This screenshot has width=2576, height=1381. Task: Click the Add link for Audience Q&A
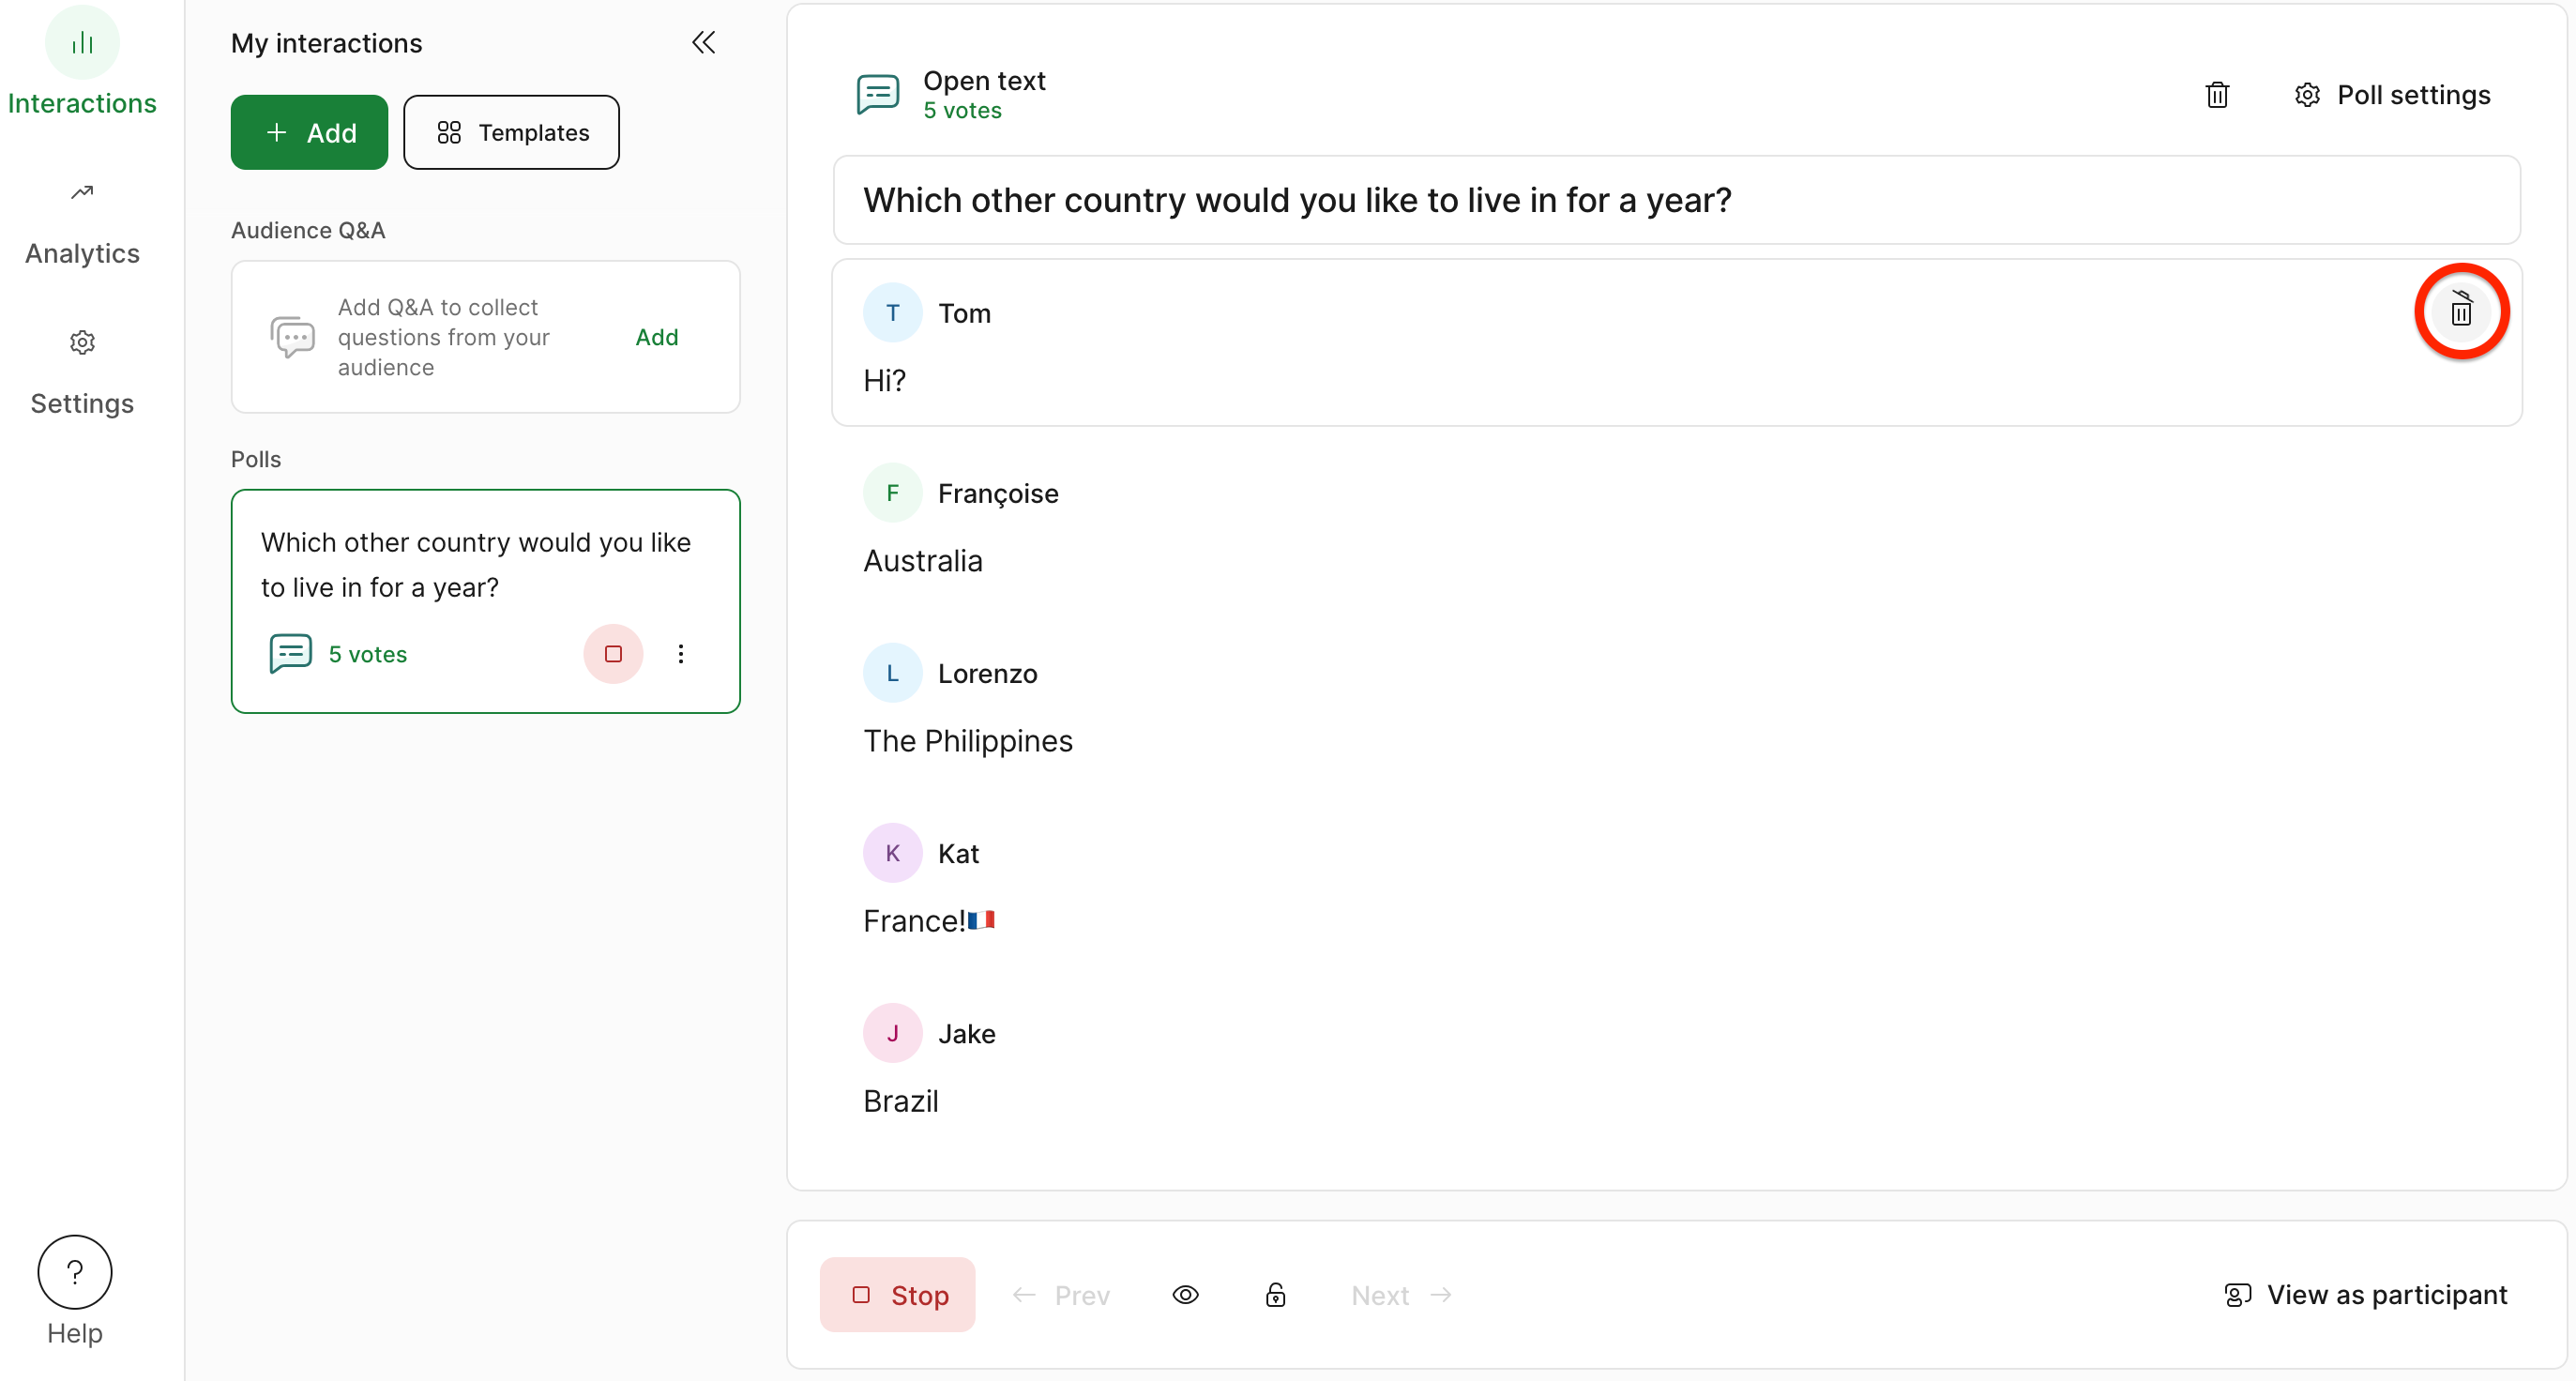(x=657, y=337)
